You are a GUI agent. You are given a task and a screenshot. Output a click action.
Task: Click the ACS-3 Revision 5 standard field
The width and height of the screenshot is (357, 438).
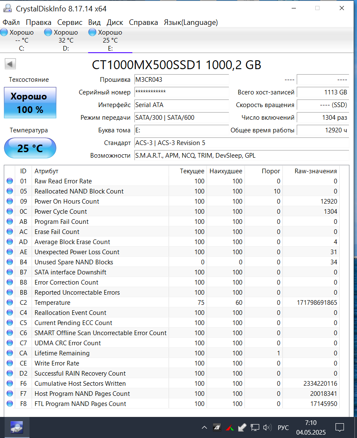pos(242,143)
